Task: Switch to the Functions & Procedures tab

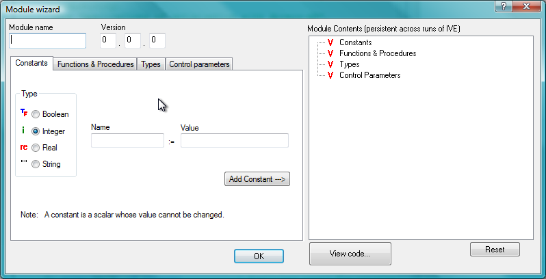Action: [95, 64]
